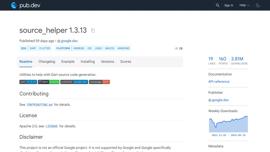
Task: Open the CONTRIBUTING.md link
Action: (40, 105)
